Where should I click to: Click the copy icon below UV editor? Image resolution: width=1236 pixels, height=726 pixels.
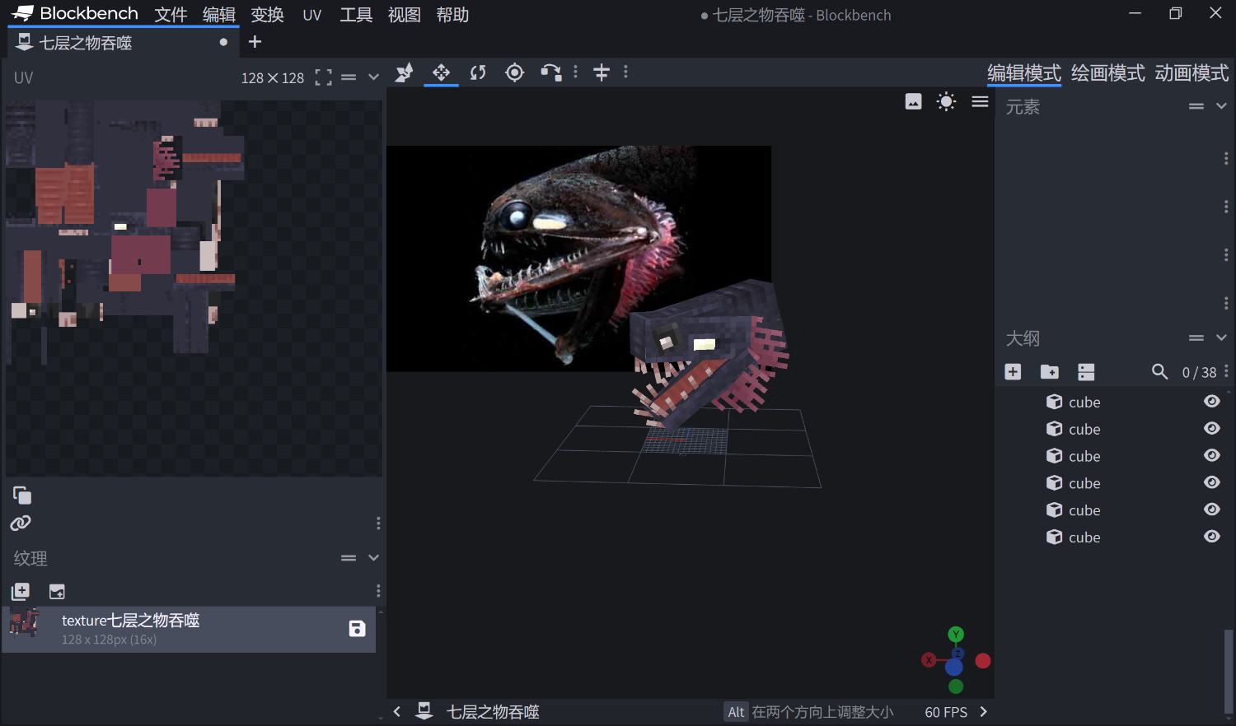click(22, 496)
